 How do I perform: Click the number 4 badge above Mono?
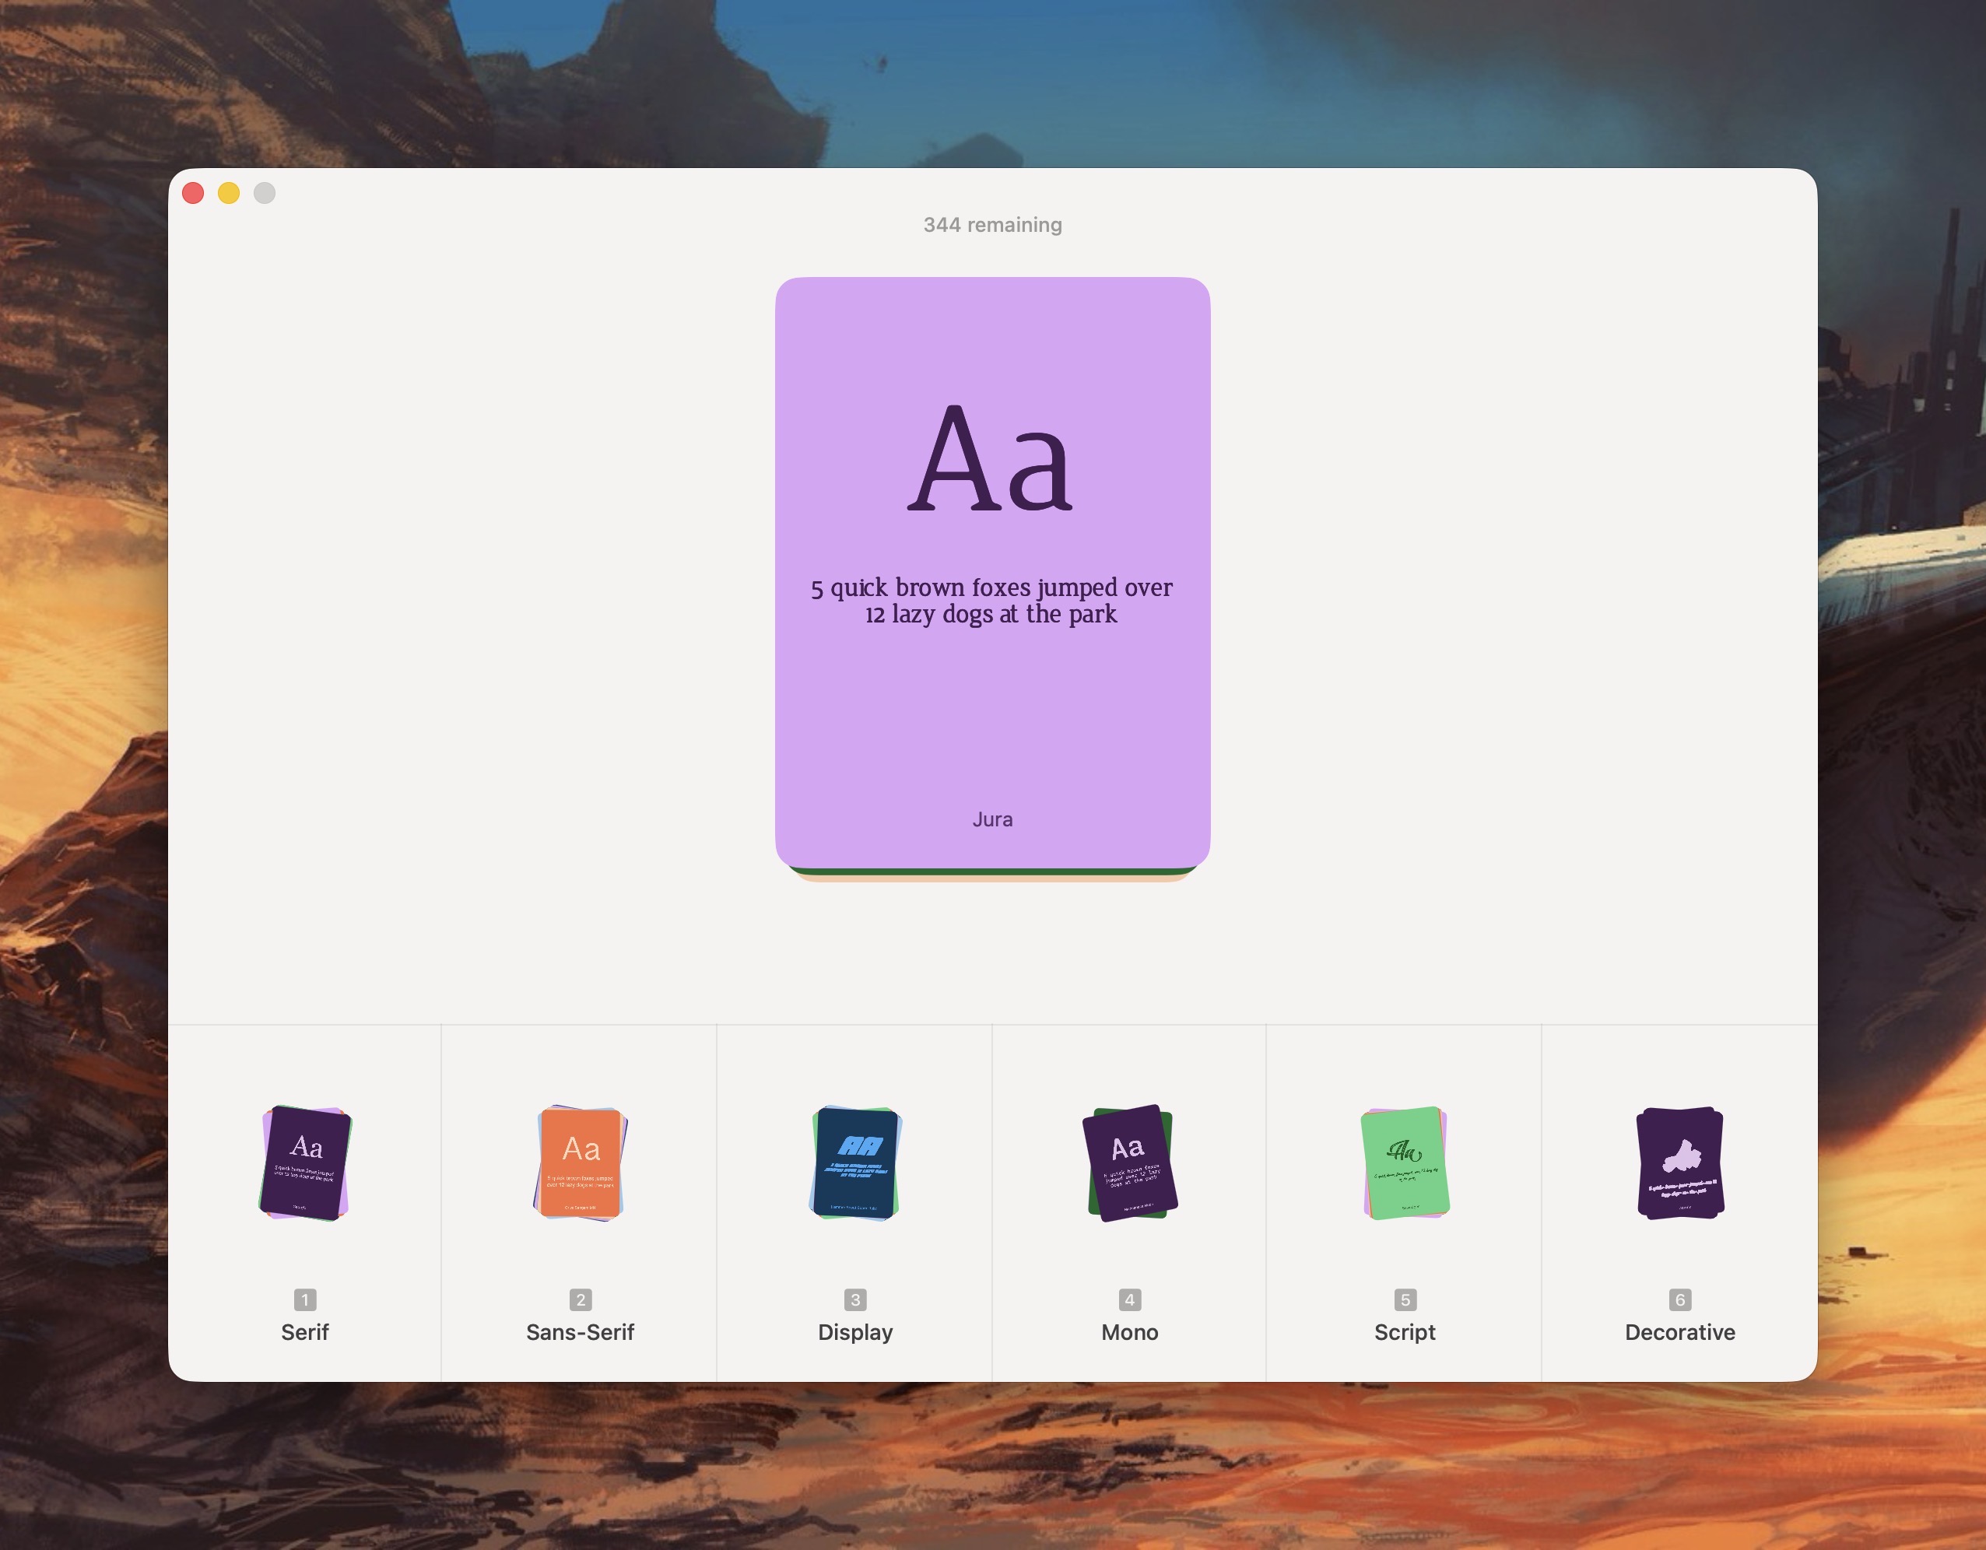pos(1129,1300)
